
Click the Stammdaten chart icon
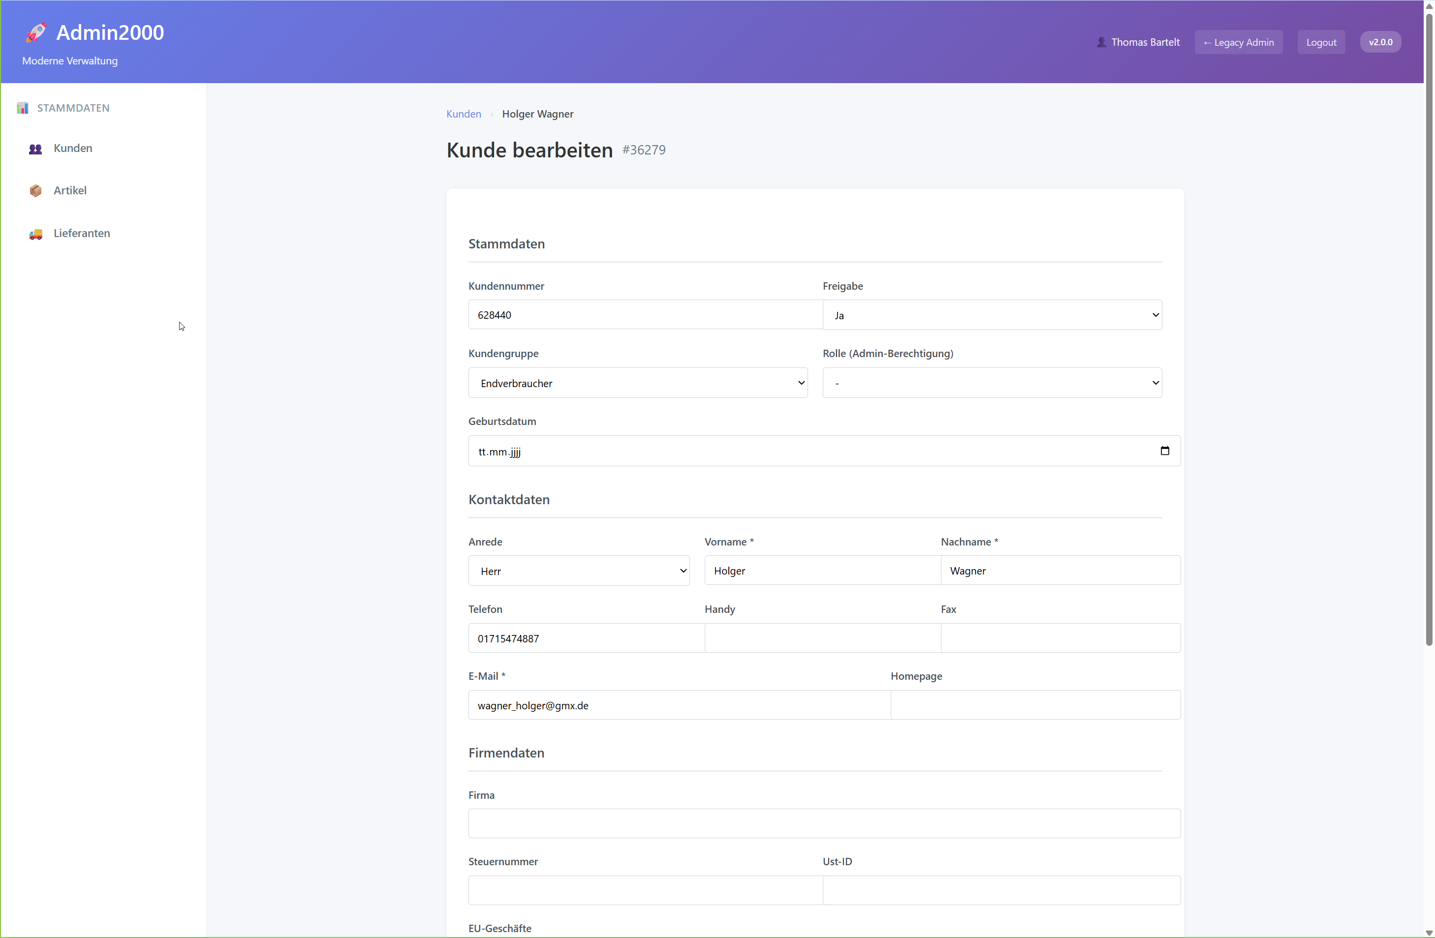[x=23, y=108]
